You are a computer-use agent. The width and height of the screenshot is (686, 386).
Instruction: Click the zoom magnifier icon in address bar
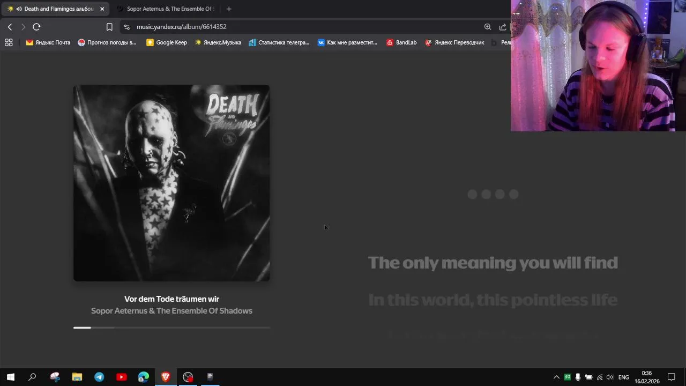(488, 27)
